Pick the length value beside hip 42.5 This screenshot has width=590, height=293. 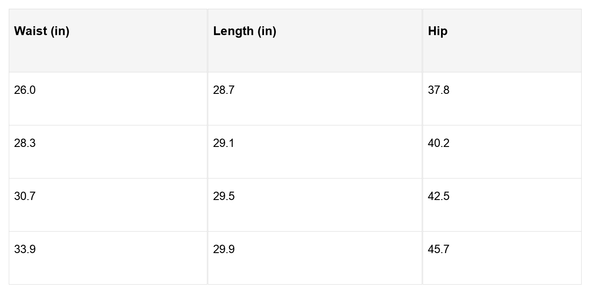tap(224, 197)
